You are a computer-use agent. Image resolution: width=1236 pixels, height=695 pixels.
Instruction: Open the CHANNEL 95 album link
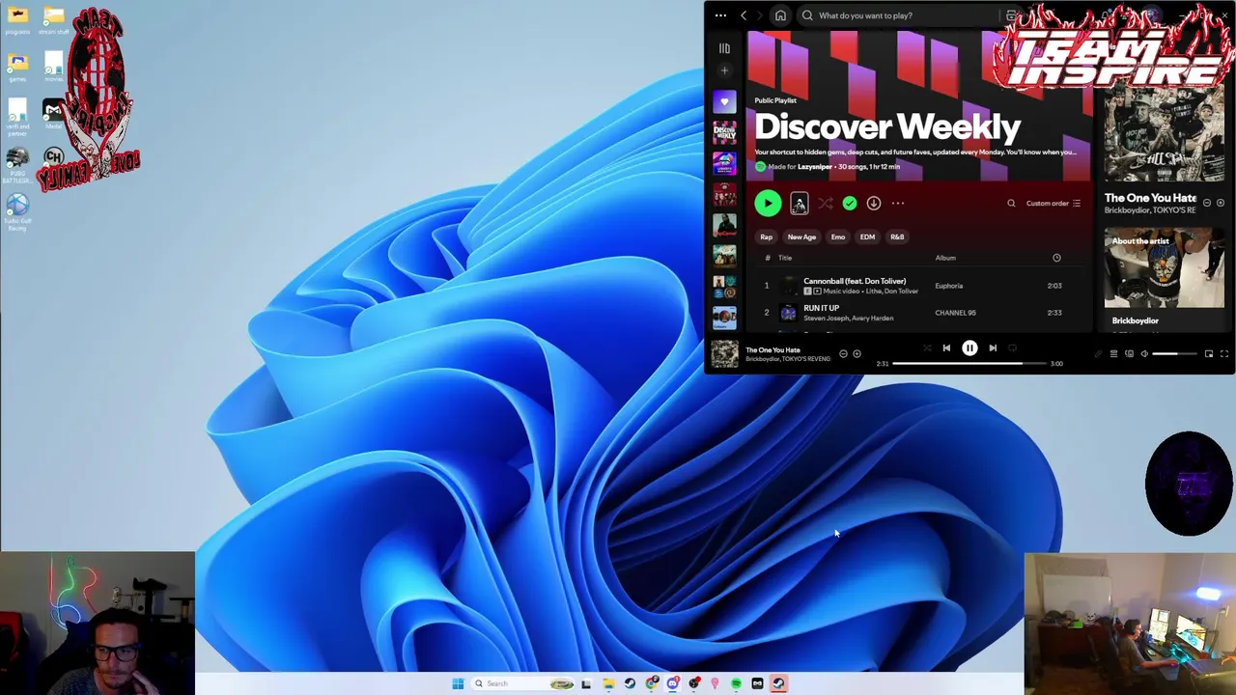(955, 313)
